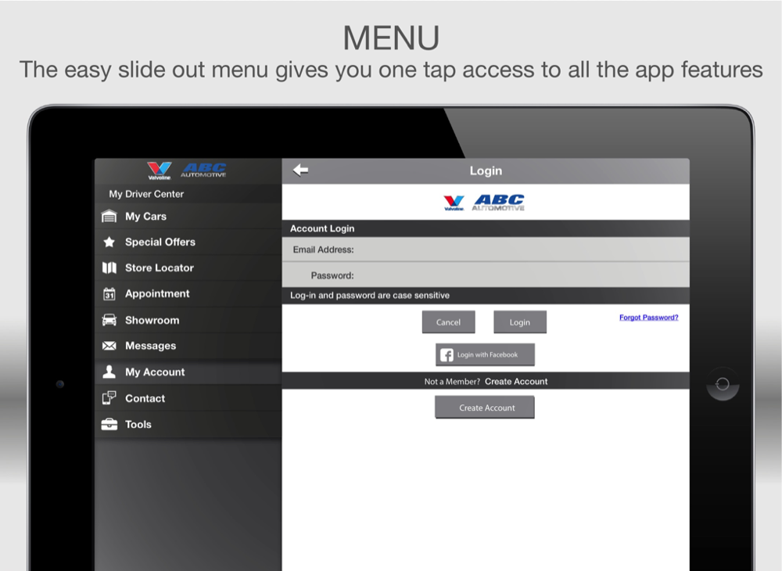782x571 pixels.
Task: Tap the Messages envelope icon
Action: click(x=109, y=346)
